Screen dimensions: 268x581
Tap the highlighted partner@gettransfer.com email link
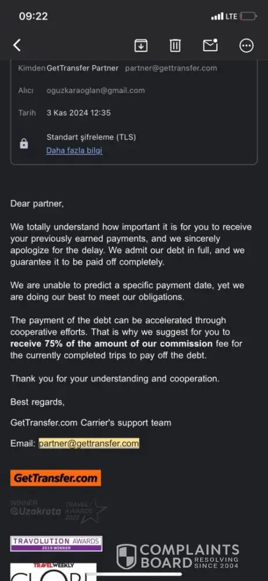click(89, 443)
